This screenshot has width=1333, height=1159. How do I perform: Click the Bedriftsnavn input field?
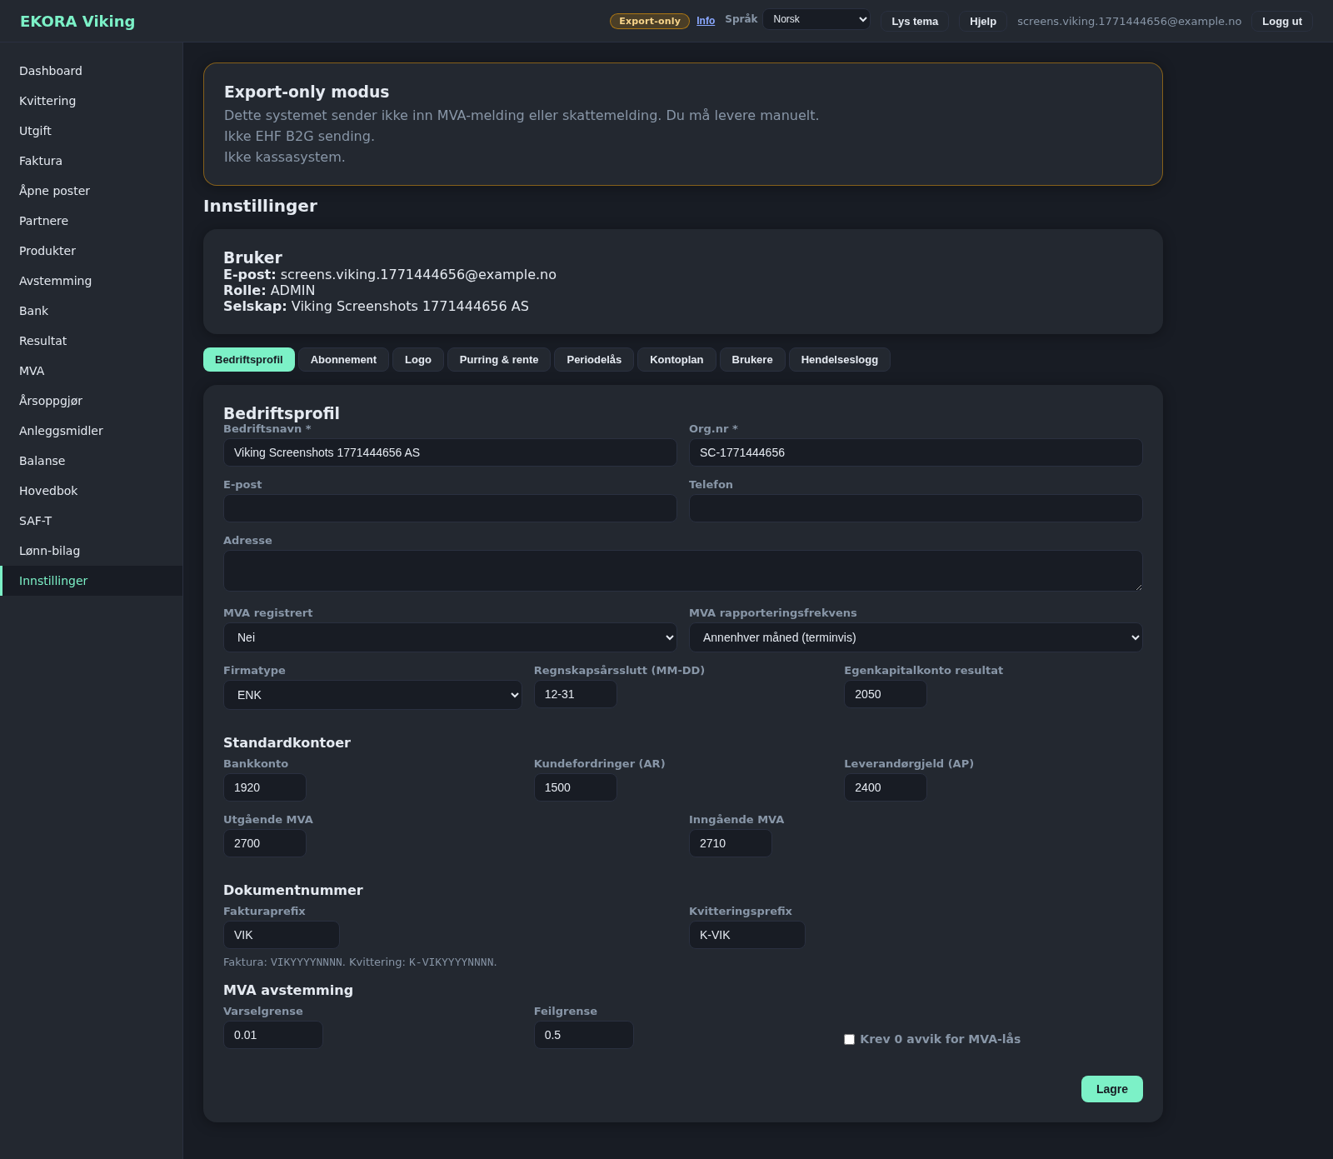[x=450, y=452]
